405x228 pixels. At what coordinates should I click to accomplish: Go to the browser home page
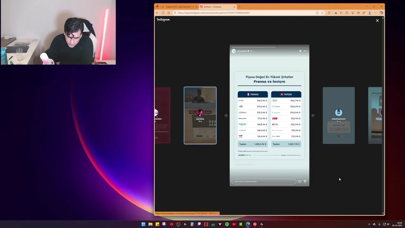coord(169,13)
